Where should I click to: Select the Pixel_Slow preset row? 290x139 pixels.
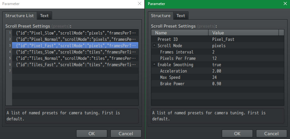tap(76, 33)
